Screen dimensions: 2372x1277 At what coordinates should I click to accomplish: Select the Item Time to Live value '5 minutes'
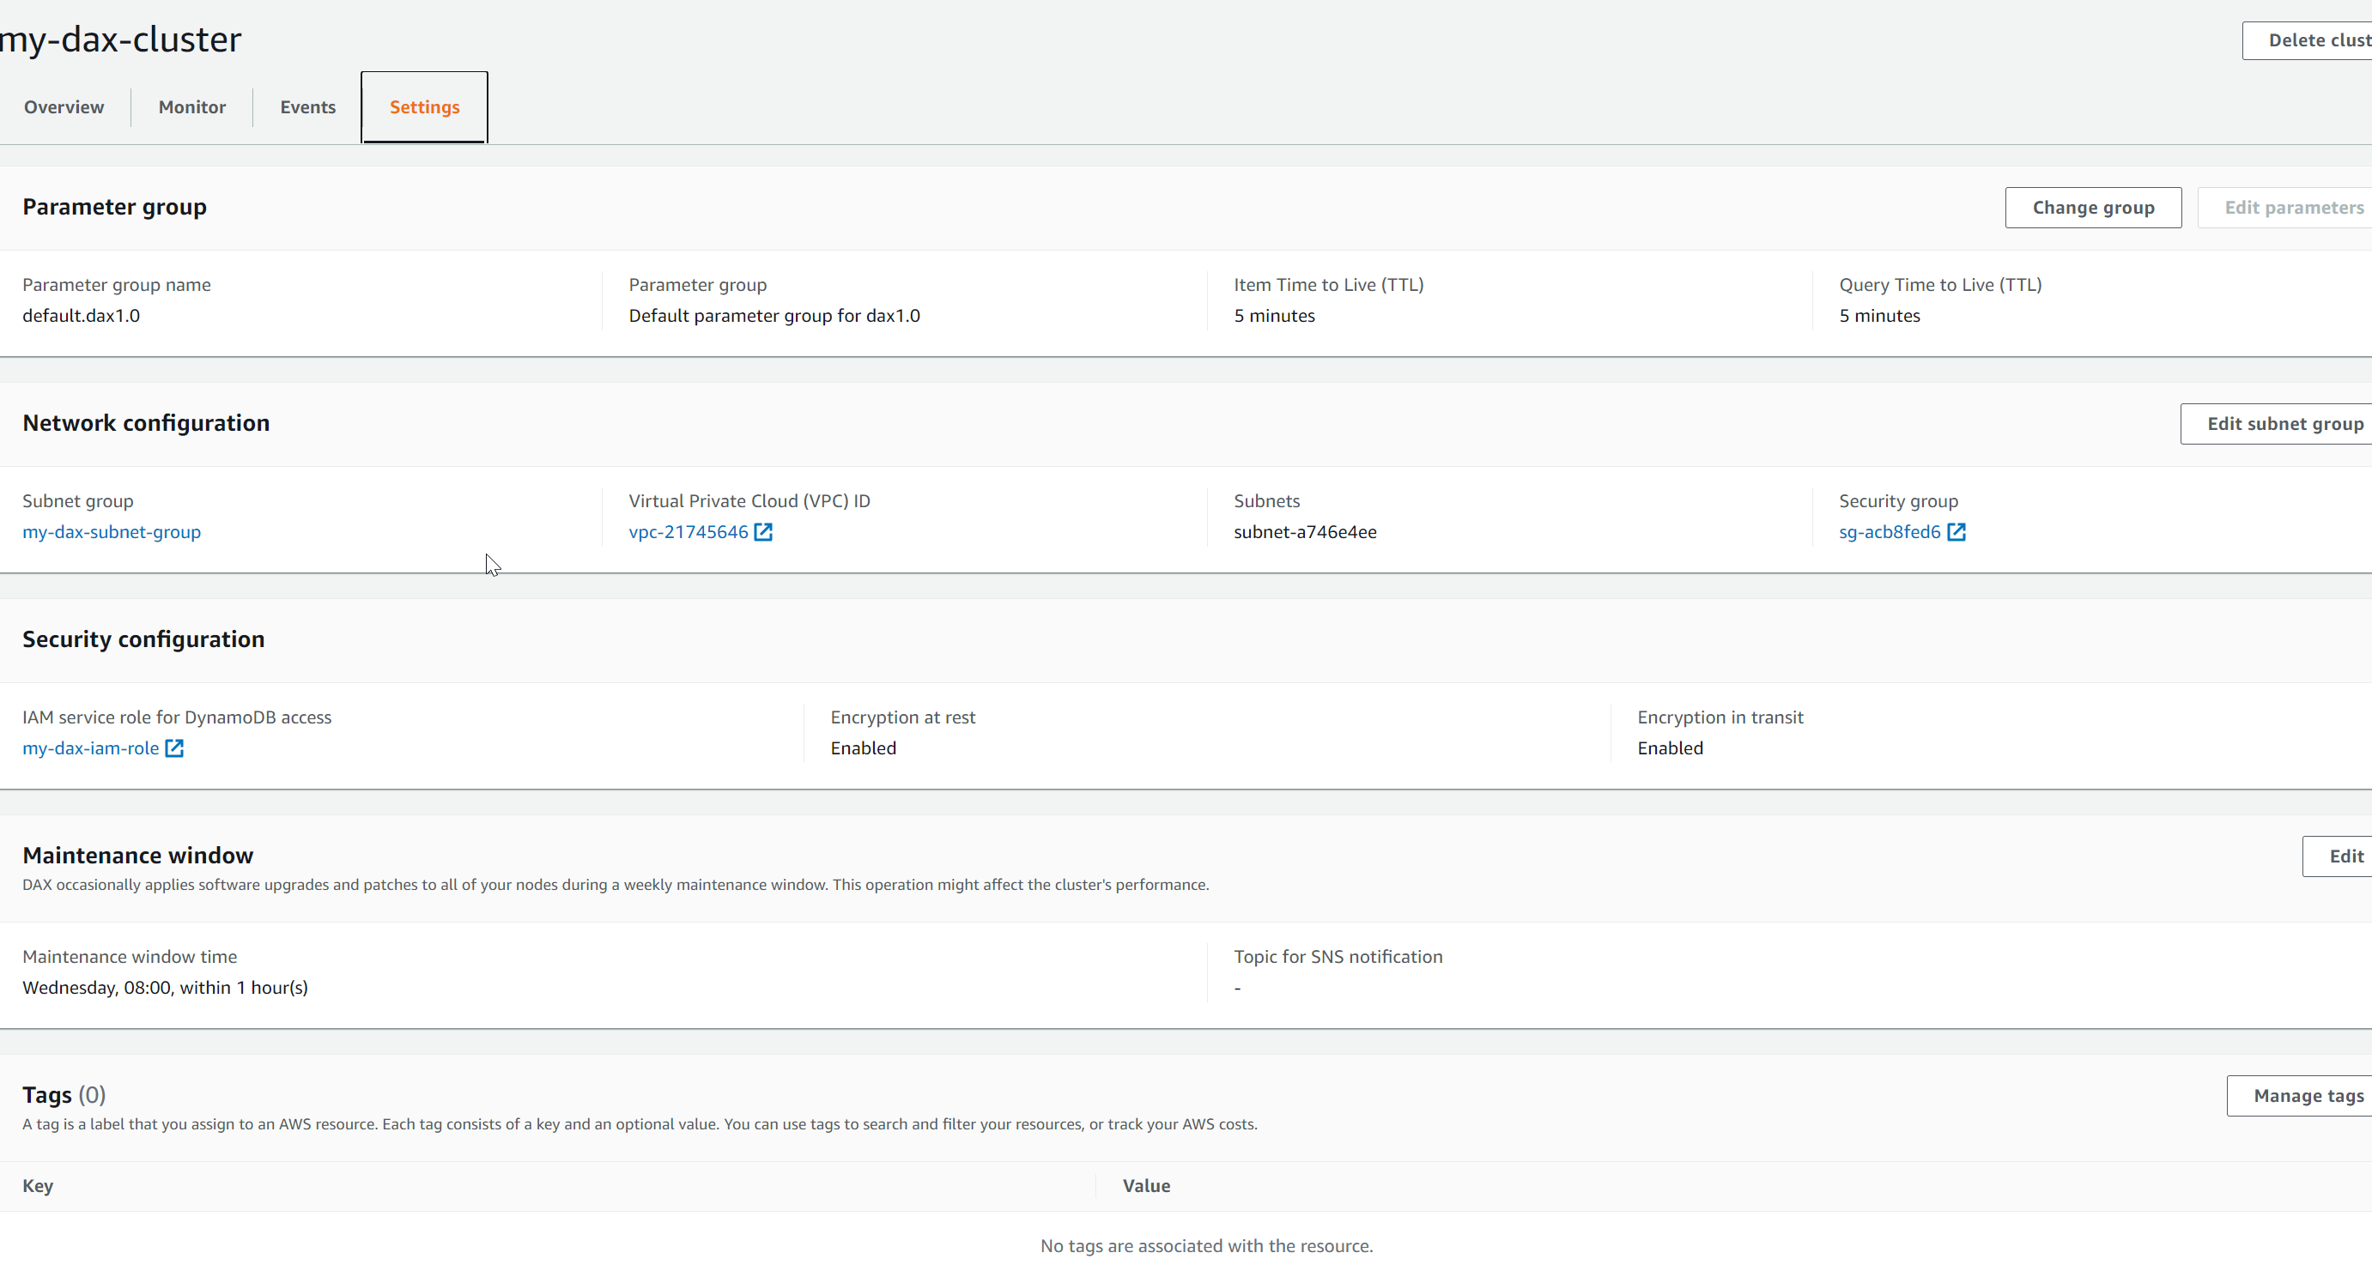[1274, 316]
